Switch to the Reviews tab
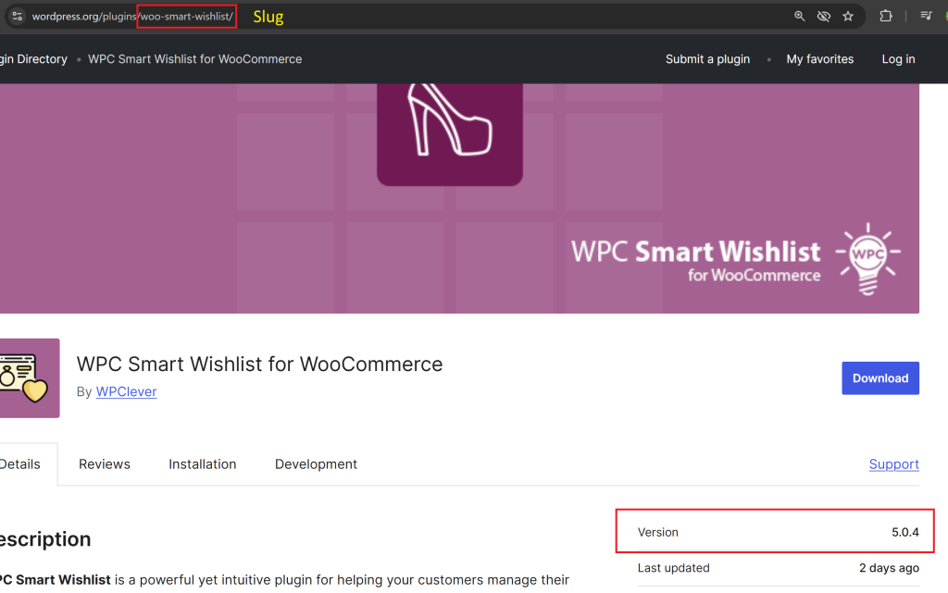Viewport: 948px width, 593px height. tap(105, 464)
